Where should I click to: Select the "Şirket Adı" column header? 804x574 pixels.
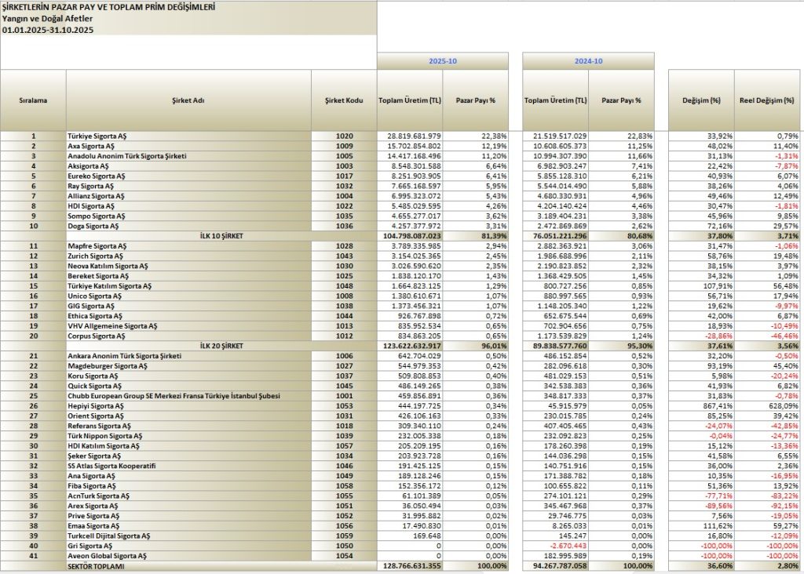[188, 100]
